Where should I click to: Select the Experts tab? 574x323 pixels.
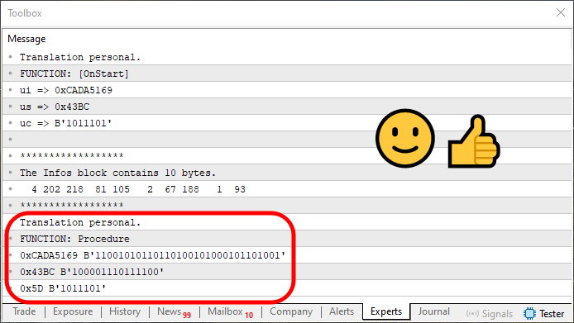coord(386,311)
